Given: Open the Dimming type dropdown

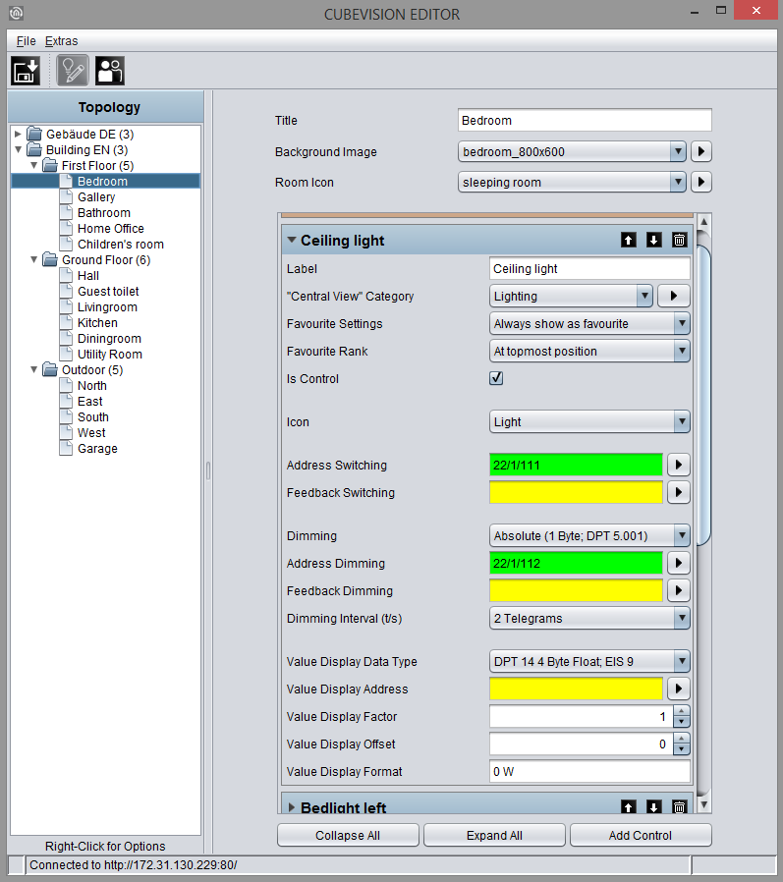Looking at the screenshot, I should pyautogui.click(x=589, y=535).
